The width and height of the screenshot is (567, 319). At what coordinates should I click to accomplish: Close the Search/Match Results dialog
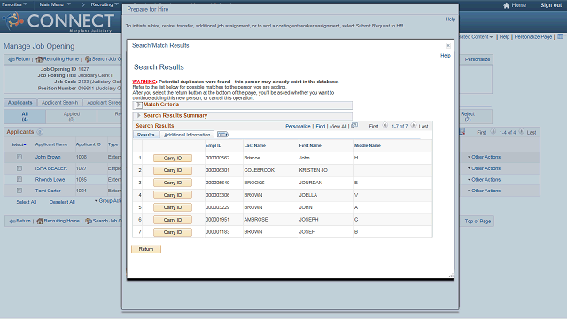coord(448,45)
